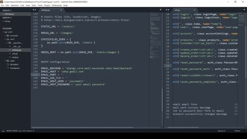The width and height of the screenshot is (247, 139).
Task: Collapse the nested crm1 folder arrow
Action: click(x=5, y=39)
